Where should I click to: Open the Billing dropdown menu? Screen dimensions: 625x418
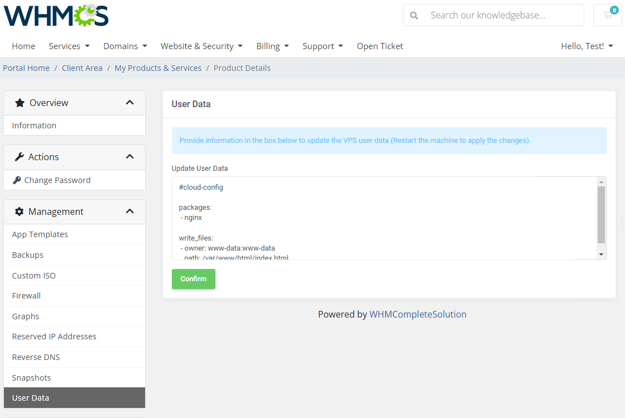point(273,46)
